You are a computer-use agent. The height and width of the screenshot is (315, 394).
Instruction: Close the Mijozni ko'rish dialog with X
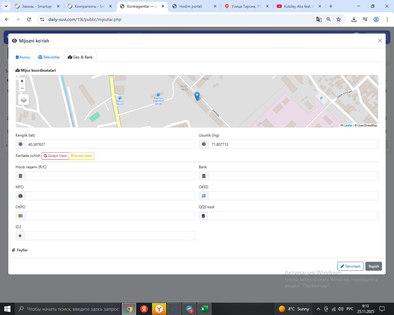coord(380,41)
